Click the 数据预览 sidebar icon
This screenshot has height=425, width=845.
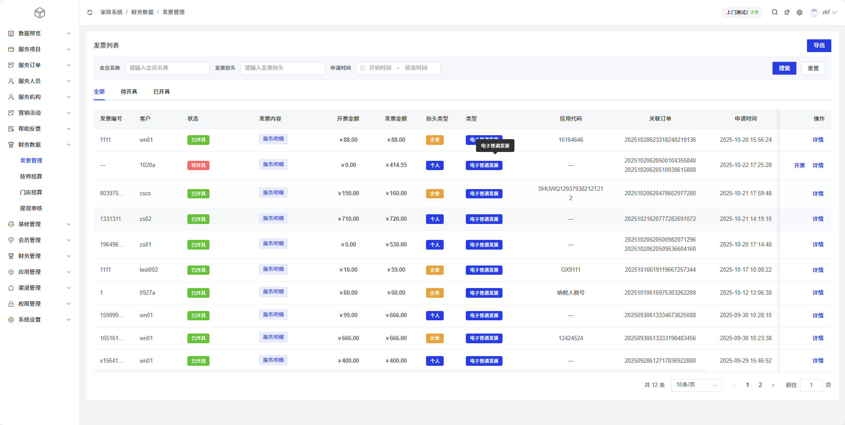click(x=11, y=34)
